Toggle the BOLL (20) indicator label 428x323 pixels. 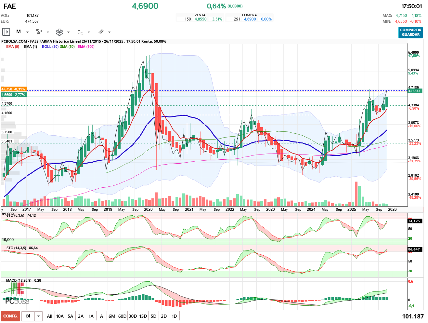[x=50, y=47]
